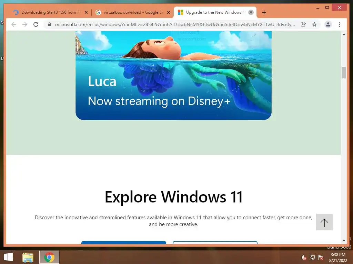Viewport: 353px width, 264px height.
Task: Open a new tab with plus button
Action: [264, 12]
